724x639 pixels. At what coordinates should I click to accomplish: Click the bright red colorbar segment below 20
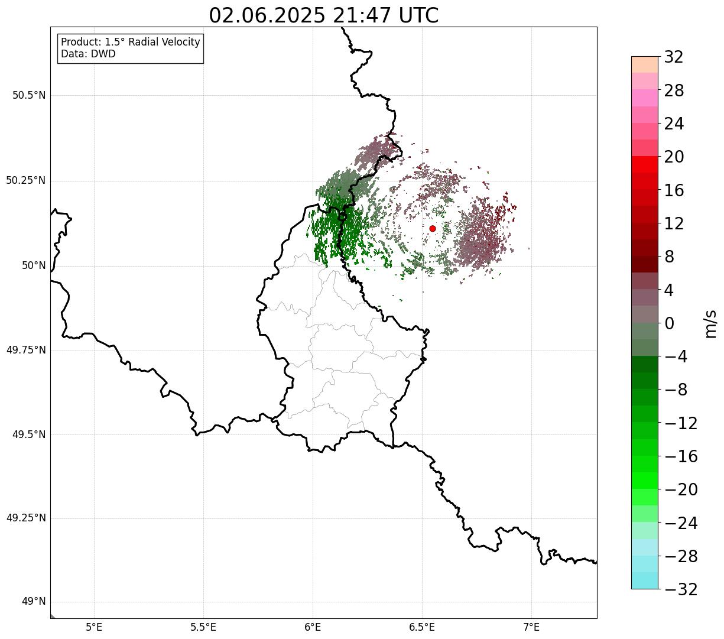(x=645, y=164)
